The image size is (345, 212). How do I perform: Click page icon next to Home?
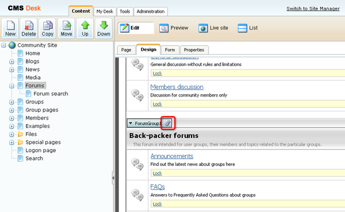(20, 53)
